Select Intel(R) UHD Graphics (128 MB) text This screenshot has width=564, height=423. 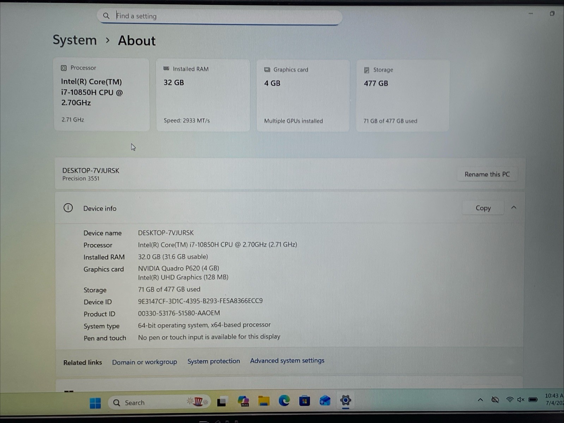tap(183, 277)
